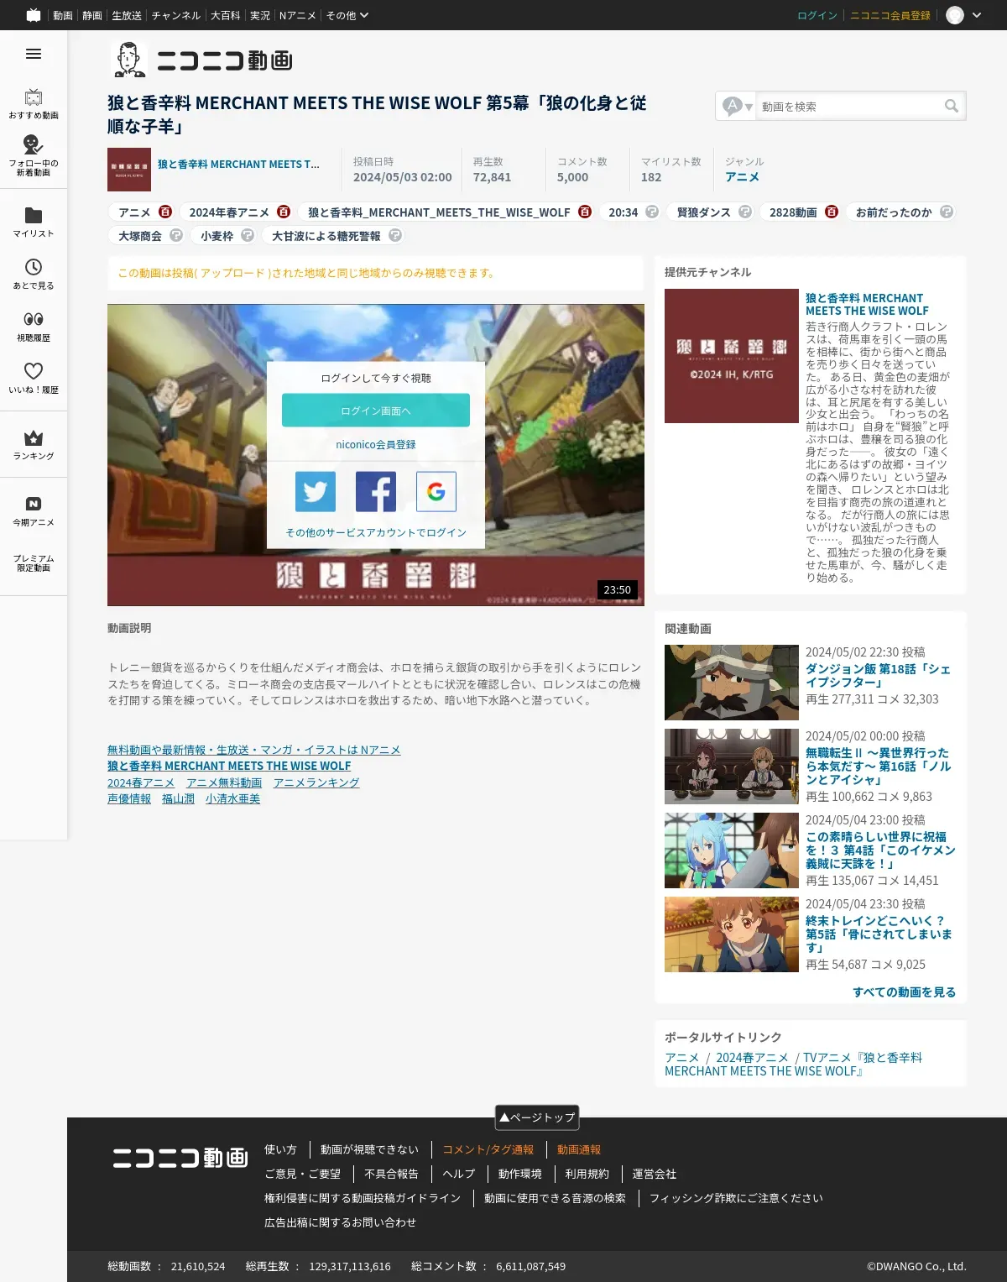Click the ページトップ button
This screenshot has width=1007, height=1282.
(x=537, y=1117)
